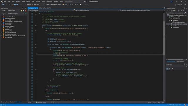
Task: Click the feedback icon beside Live Share
Action: [185, 5]
